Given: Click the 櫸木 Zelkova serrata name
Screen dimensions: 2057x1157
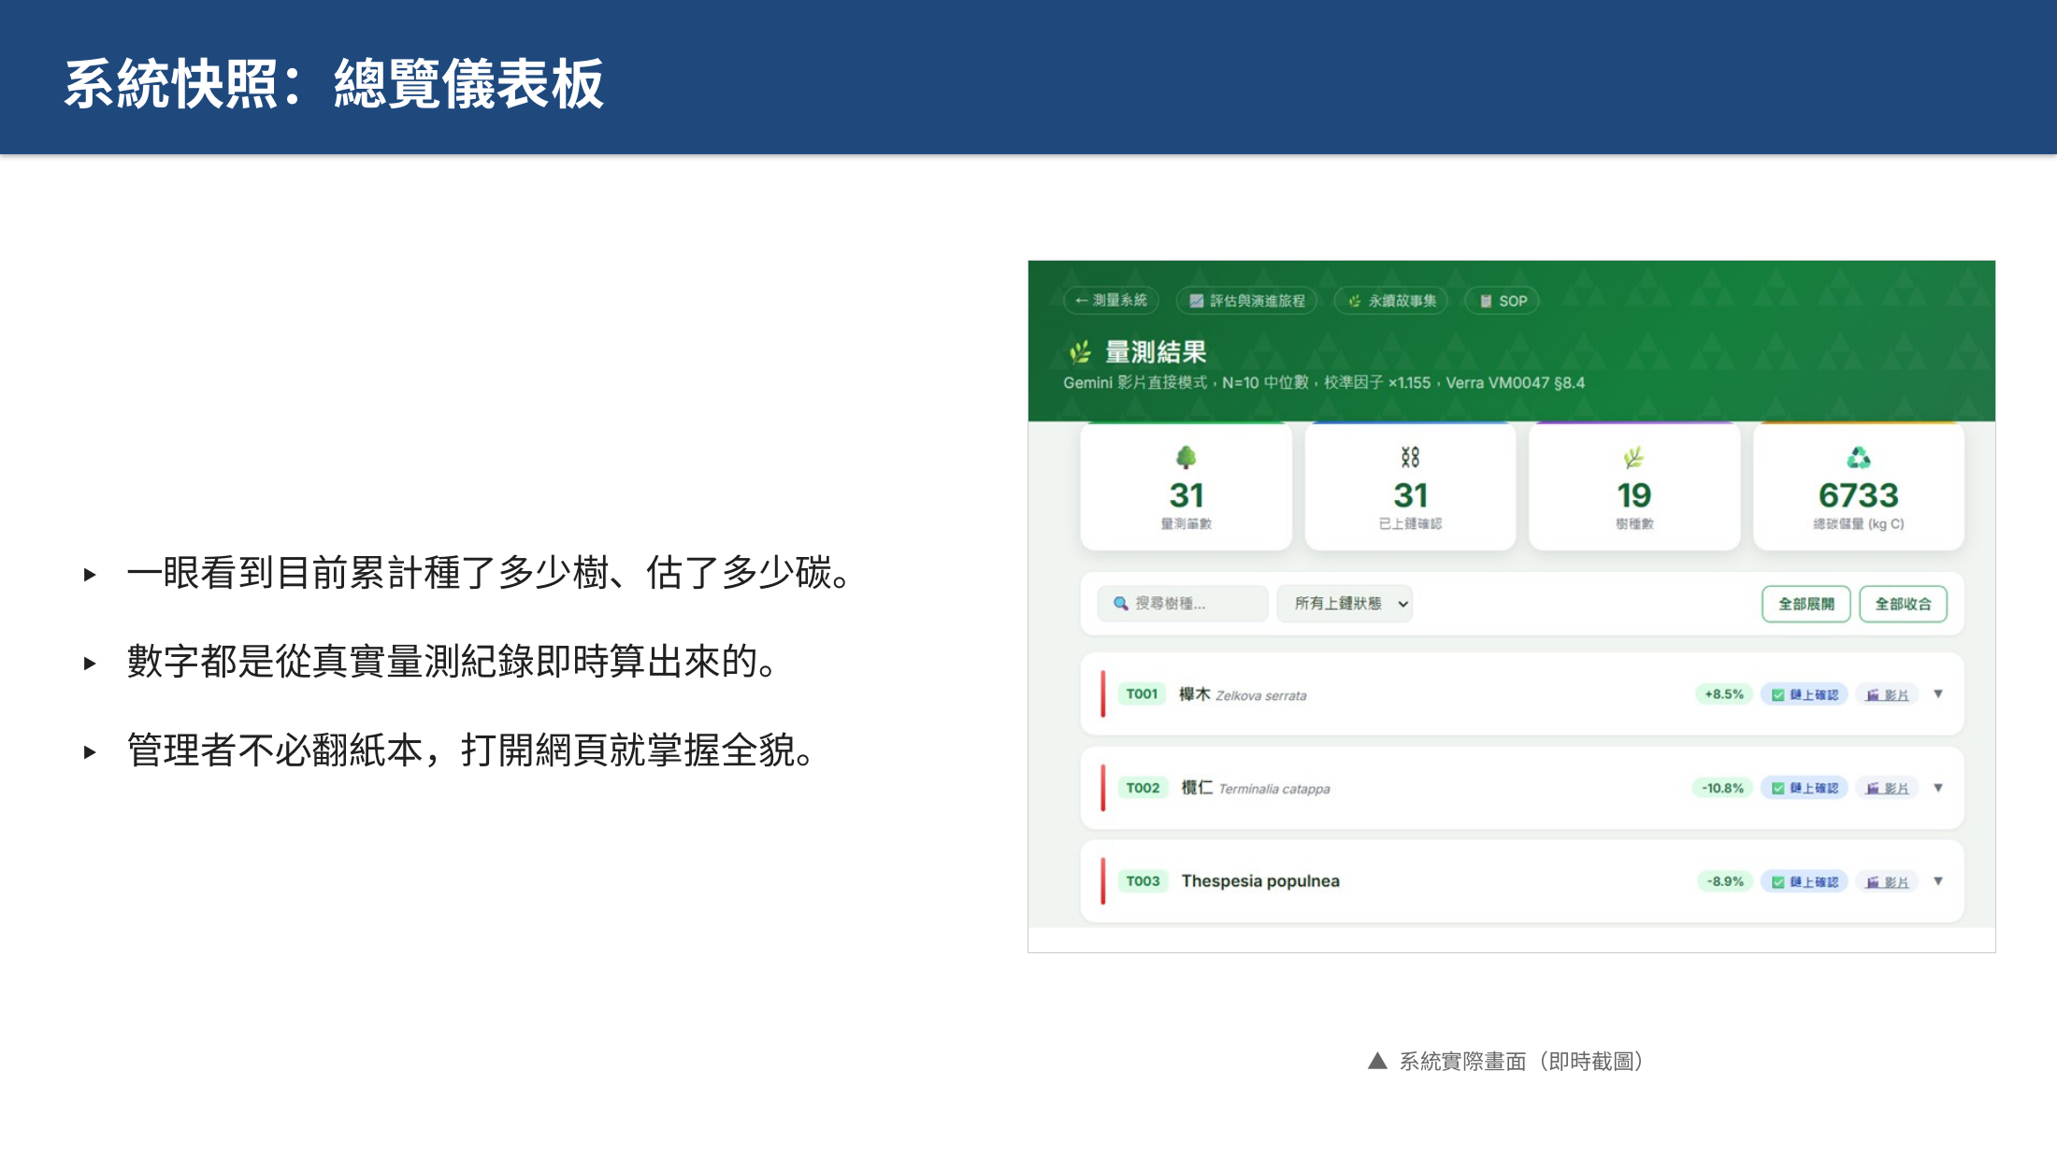Looking at the screenshot, I should tap(1243, 694).
